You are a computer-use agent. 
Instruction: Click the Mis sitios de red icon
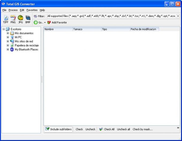click(x=12, y=41)
